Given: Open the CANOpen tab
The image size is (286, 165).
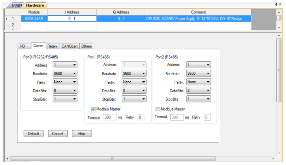Looking at the screenshot, I should (69, 46).
